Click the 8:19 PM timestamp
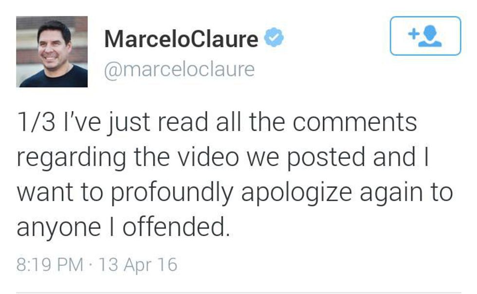The width and height of the screenshot is (477, 294). pyautogui.click(x=50, y=264)
